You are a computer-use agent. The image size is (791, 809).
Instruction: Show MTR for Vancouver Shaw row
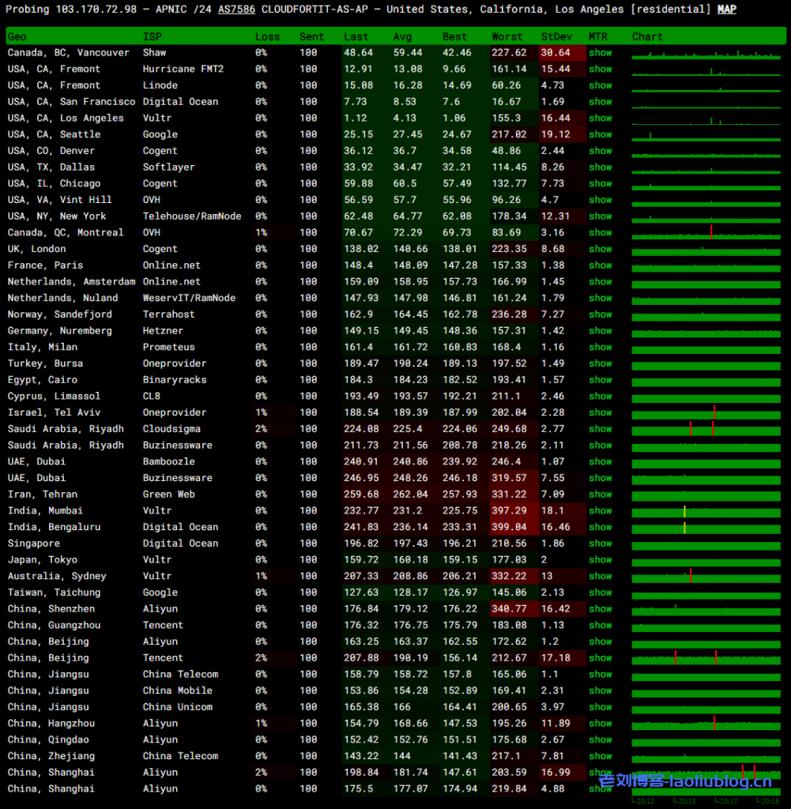coord(600,53)
